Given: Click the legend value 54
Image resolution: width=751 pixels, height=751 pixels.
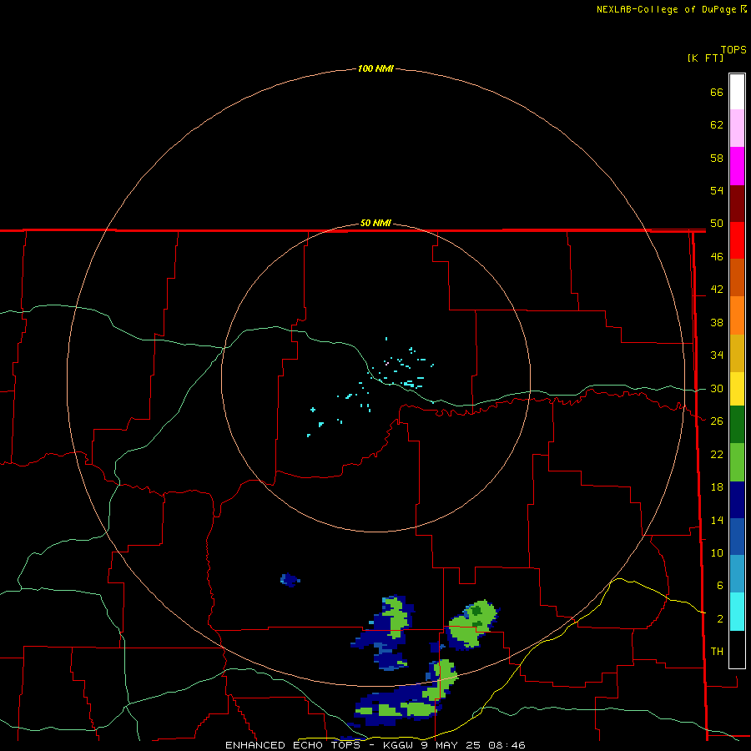Looking at the screenshot, I should click(717, 190).
